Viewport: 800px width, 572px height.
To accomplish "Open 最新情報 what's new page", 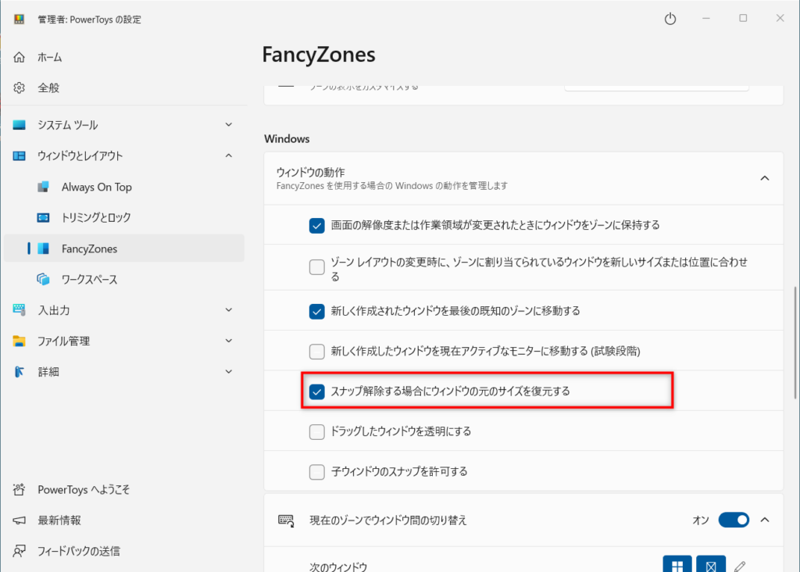I will pos(59,520).
